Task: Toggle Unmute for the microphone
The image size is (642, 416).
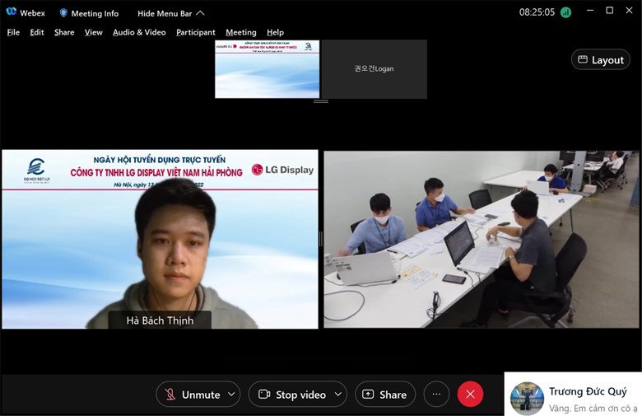Action: coord(193,395)
